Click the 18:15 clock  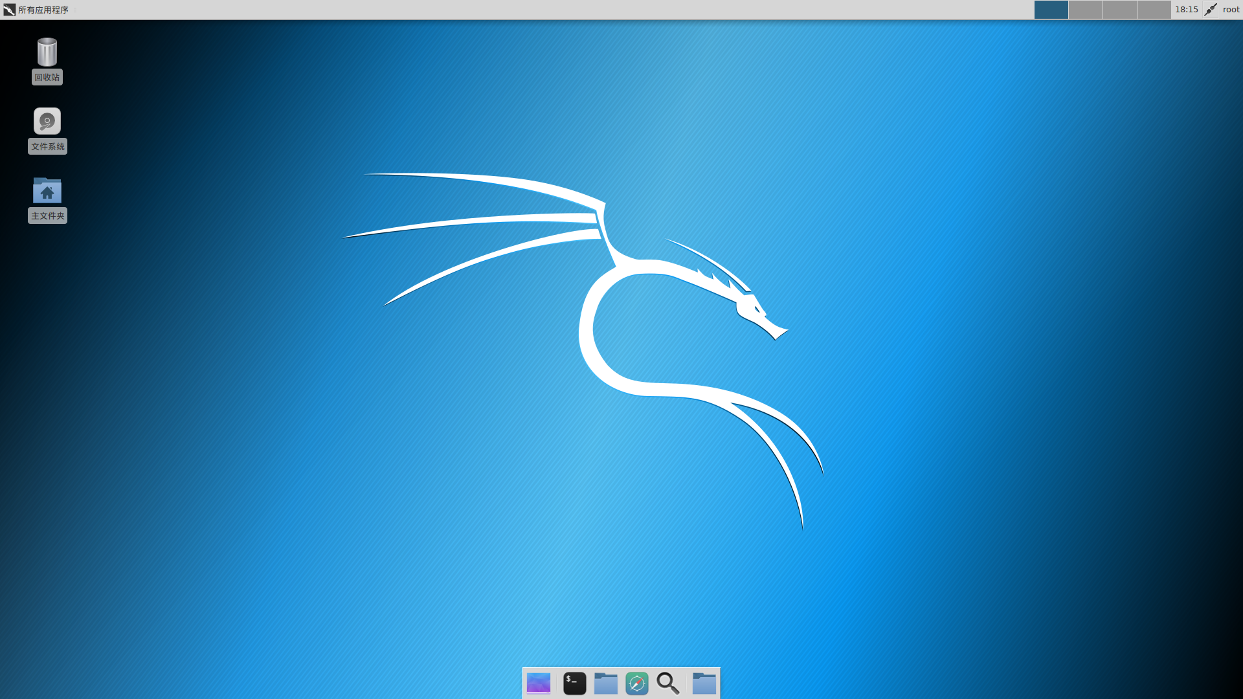coord(1186,10)
